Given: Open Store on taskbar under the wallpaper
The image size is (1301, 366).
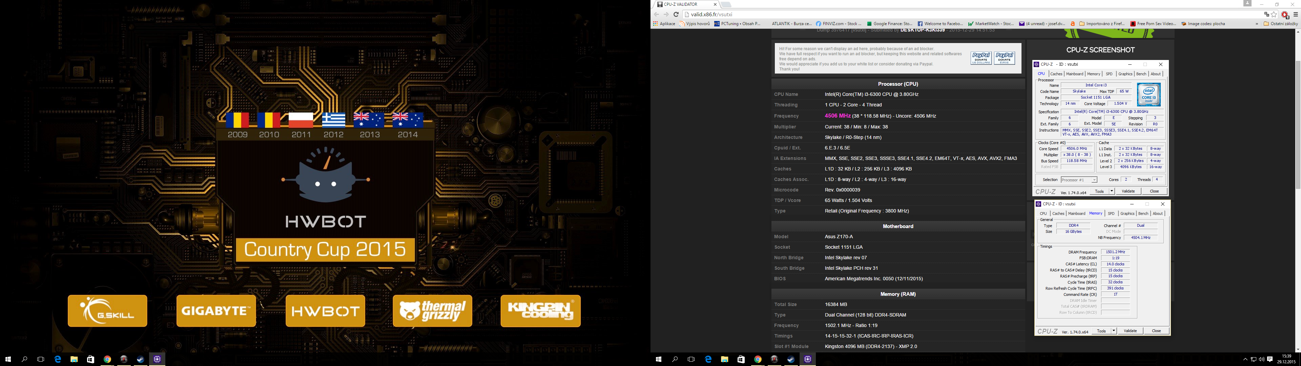Looking at the screenshot, I should 90,360.
